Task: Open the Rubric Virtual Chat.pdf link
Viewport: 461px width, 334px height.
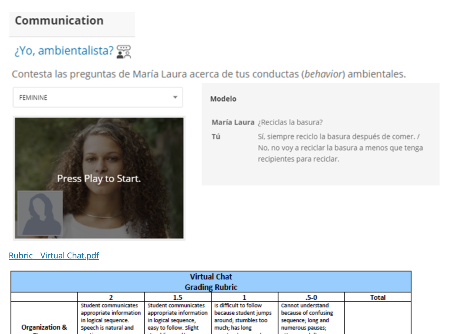Action: (x=54, y=256)
